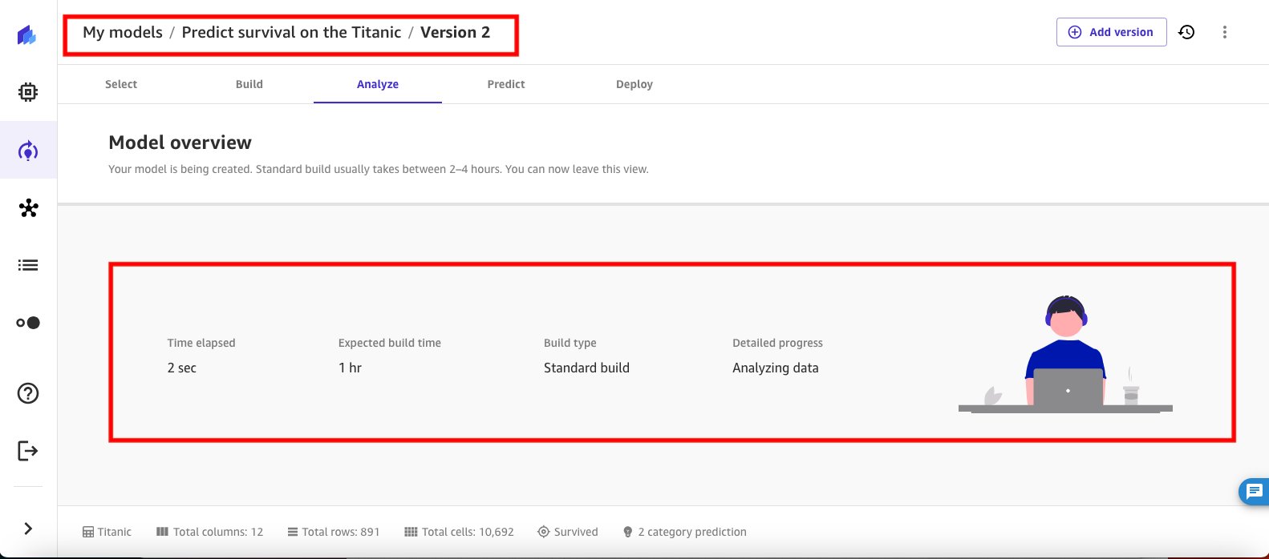Click the SageMaker Canvas logo icon
This screenshot has width=1269, height=559.
[x=27, y=34]
